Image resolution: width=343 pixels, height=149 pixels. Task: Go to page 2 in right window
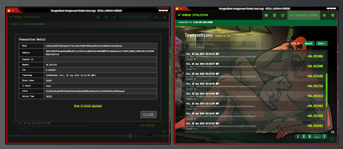(304, 136)
